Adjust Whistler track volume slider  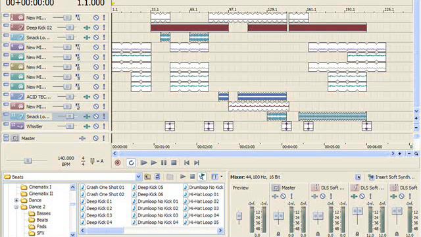(x=70, y=126)
